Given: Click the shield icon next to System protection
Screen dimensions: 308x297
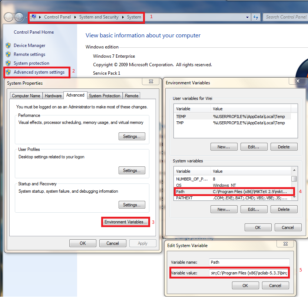Looking at the screenshot, I should click(x=8, y=63).
